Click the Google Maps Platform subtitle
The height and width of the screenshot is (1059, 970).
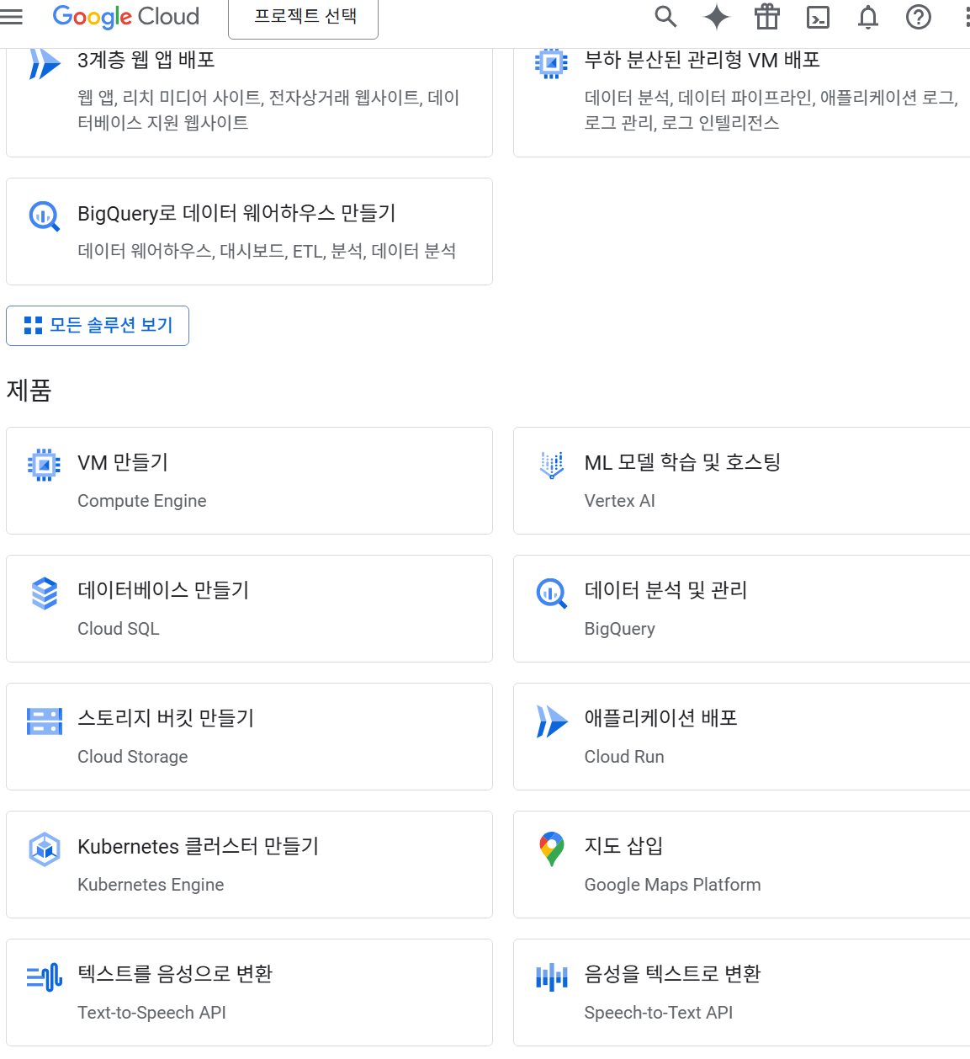click(x=673, y=885)
